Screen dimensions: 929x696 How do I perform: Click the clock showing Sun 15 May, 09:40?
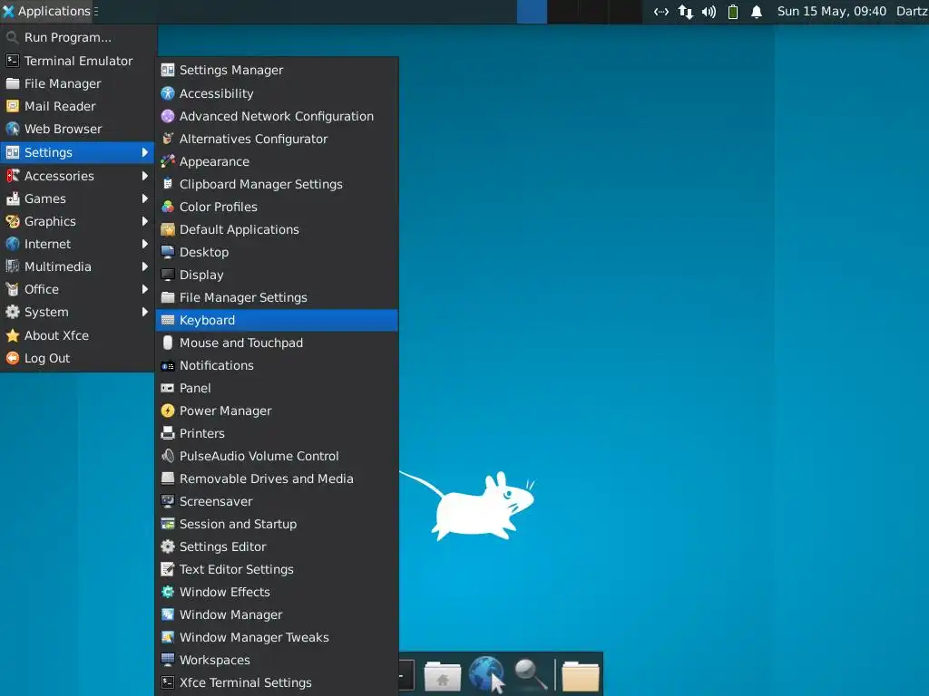(831, 11)
